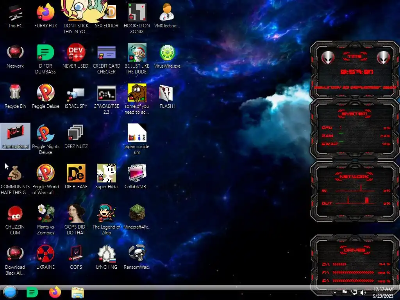Open File Explorer from the taskbar
Image resolution: width=400 pixels, height=300 pixels.
78,293
